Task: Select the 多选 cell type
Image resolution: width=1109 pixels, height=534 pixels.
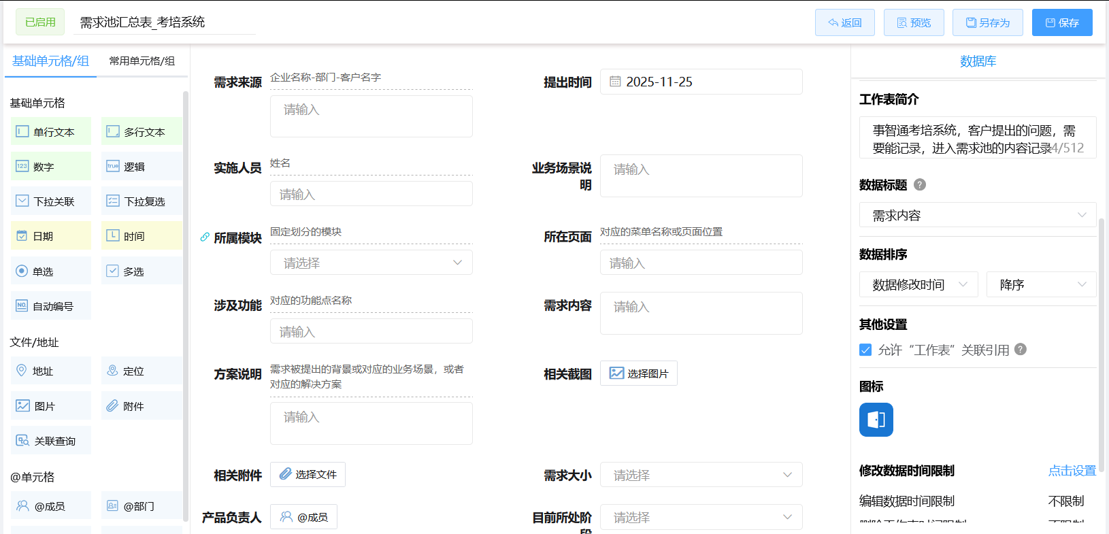Action: coord(142,271)
